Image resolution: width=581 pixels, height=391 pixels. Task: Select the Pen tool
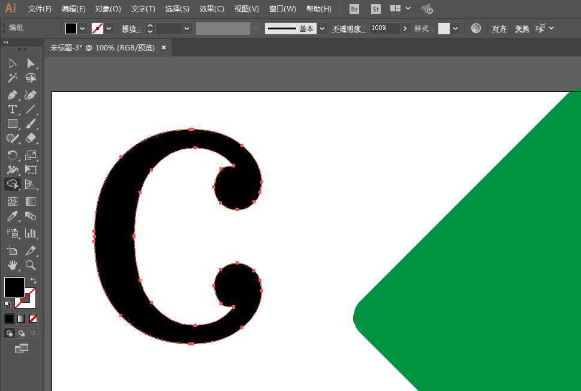coord(13,94)
